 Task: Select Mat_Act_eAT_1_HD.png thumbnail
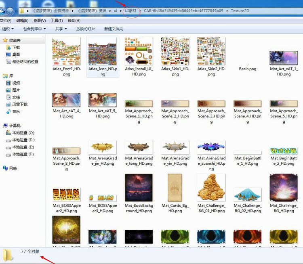pos(284,58)
